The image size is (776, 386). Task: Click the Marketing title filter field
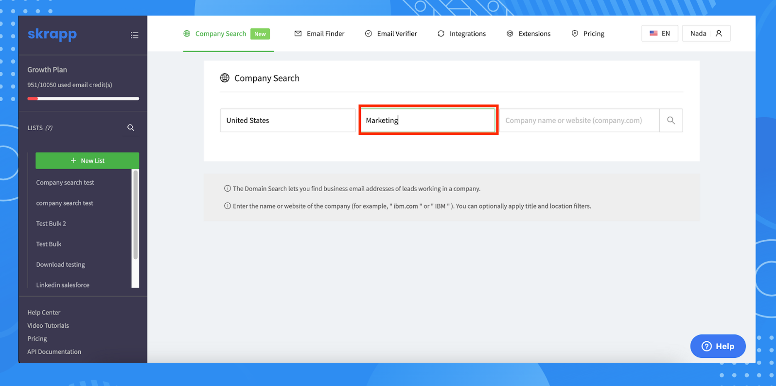tap(428, 121)
